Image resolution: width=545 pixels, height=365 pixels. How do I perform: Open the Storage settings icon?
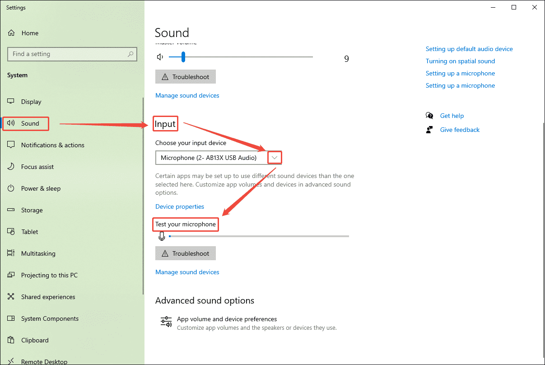tap(11, 210)
